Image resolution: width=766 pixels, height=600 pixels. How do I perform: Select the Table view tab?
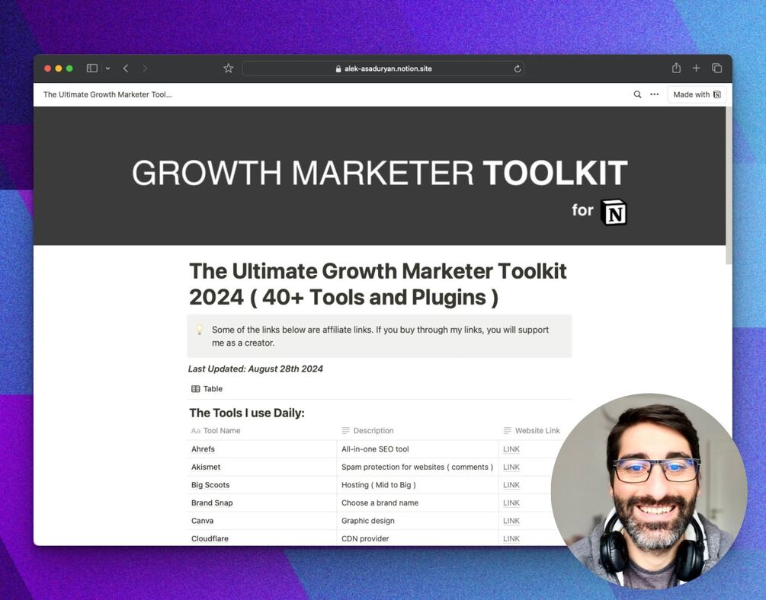tap(207, 388)
